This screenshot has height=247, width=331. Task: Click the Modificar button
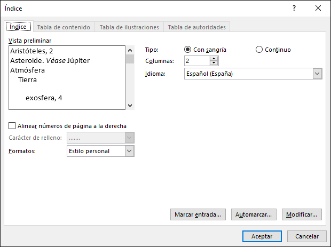point(302,214)
